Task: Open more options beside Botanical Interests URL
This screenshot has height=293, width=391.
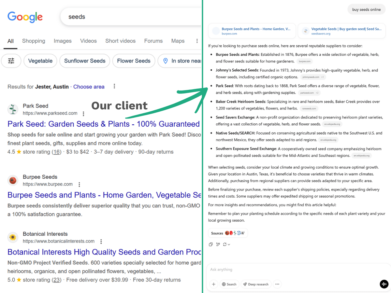Action: click(101, 242)
